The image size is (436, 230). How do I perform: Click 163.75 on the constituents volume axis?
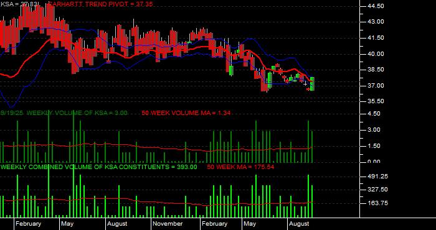coord(377,203)
